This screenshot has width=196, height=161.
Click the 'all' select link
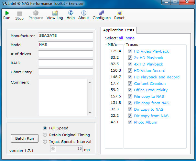121,38
